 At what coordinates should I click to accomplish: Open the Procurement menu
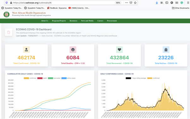click(112, 21)
